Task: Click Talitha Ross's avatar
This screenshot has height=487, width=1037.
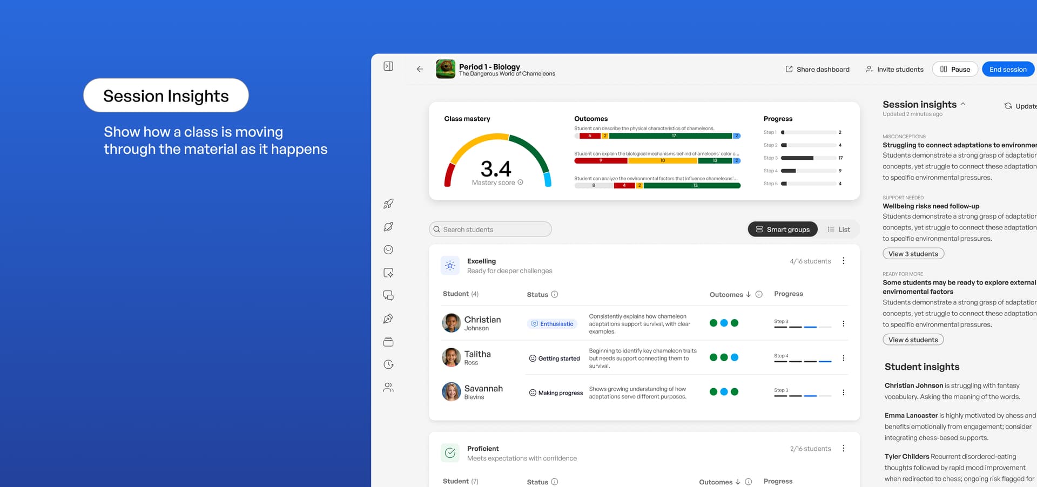Action: [451, 357]
